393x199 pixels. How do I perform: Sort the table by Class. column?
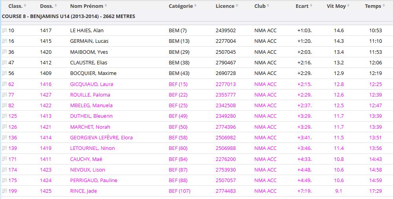click(17, 6)
